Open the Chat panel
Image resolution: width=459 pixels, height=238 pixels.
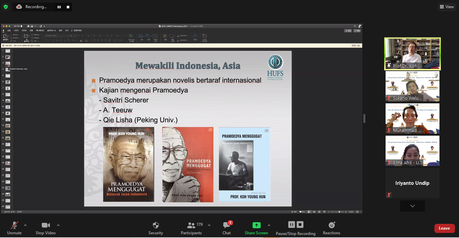tap(227, 228)
